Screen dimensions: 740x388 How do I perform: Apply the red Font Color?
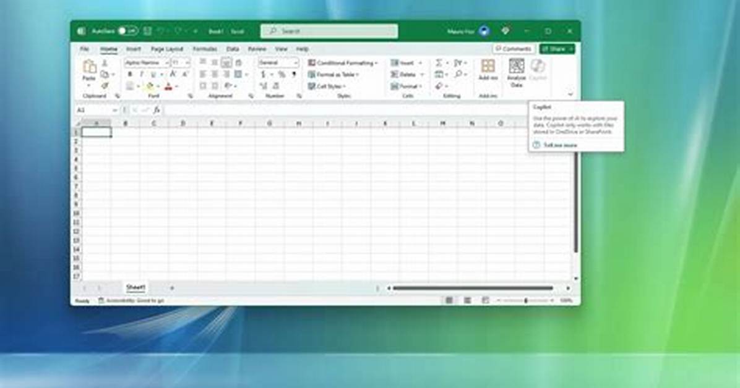coord(168,86)
